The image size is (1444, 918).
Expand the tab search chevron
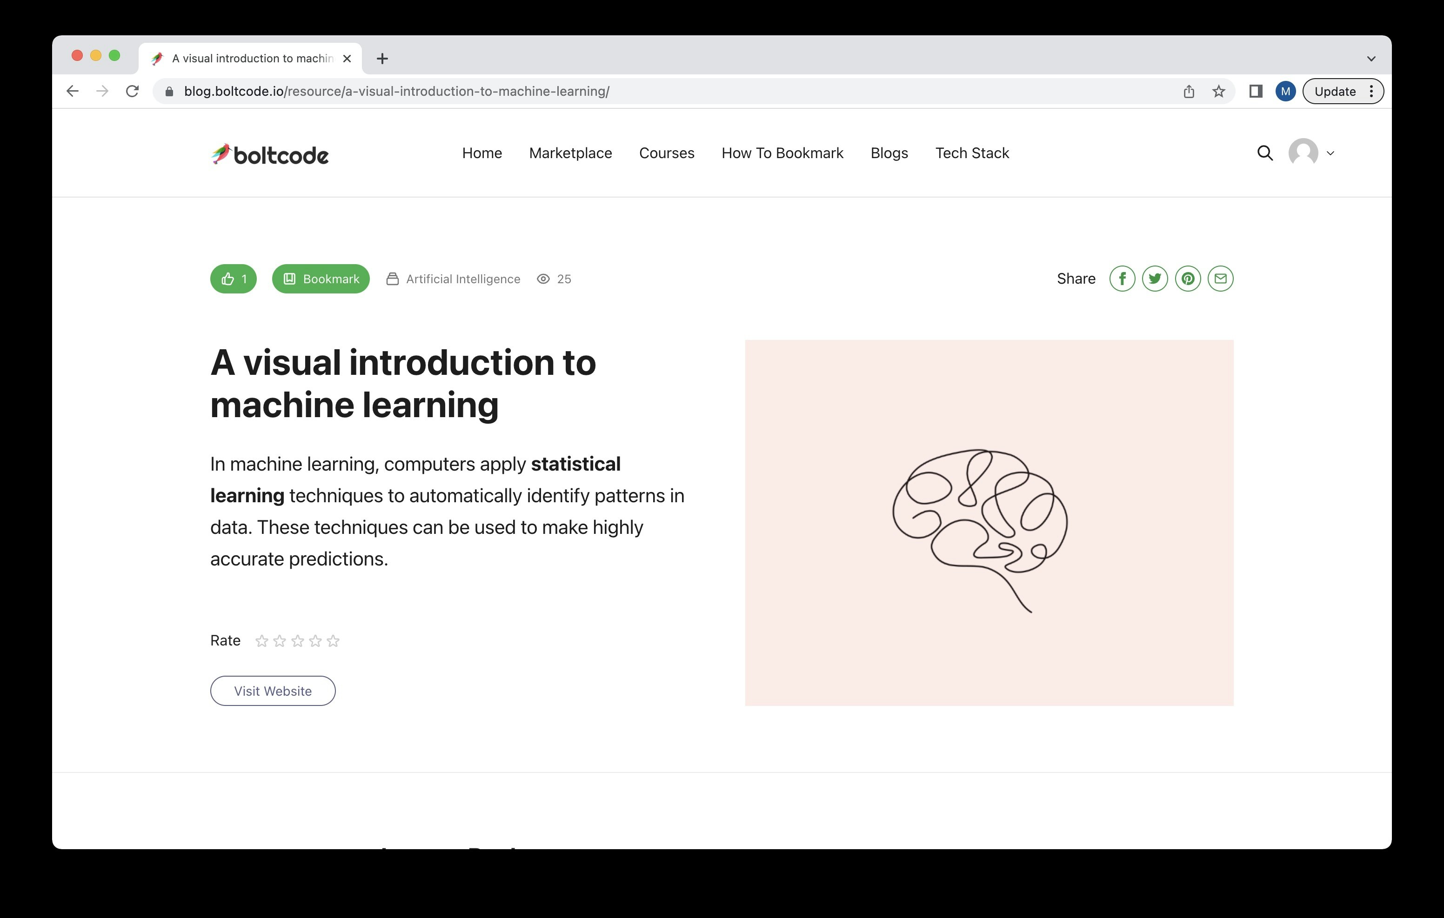point(1371,58)
